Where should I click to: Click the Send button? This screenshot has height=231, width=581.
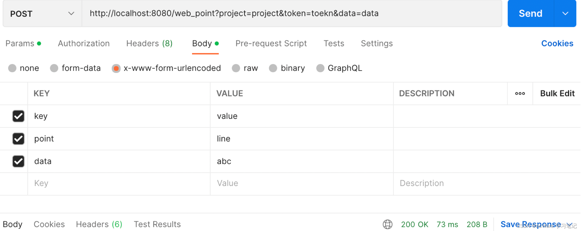pos(530,13)
